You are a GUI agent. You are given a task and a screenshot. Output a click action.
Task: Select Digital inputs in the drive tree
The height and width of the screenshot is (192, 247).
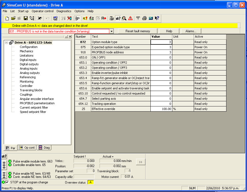pyautogui.click(x=28, y=60)
